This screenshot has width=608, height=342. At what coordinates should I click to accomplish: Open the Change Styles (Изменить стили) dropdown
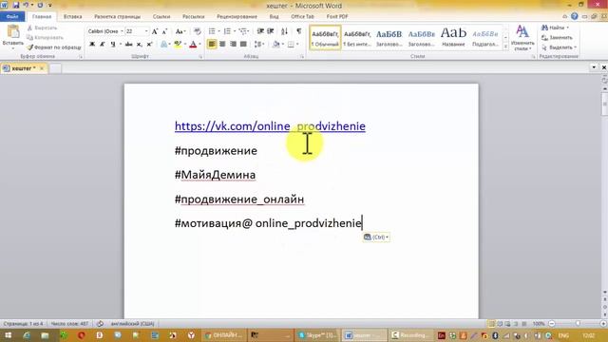click(522, 38)
